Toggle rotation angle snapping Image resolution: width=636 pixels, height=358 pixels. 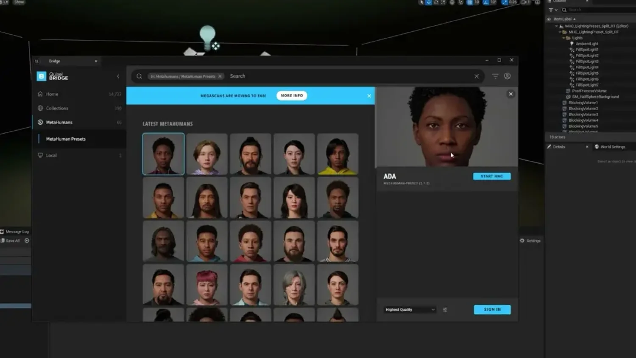pyautogui.click(x=486, y=2)
